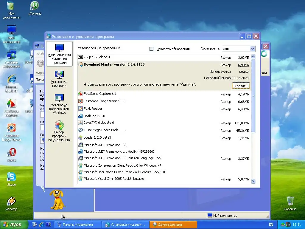This screenshot has width=305, height=229.
Task: Switch to the Установка и удален... taskbar button
Action: click(125, 225)
